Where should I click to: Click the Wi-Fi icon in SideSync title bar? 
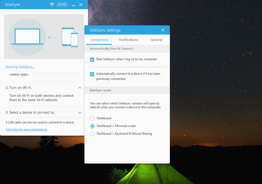[x=52, y=5]
